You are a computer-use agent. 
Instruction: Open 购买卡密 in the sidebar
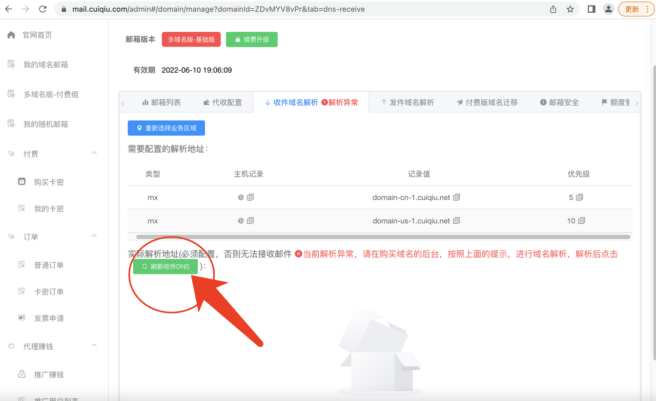click(49, 182)
